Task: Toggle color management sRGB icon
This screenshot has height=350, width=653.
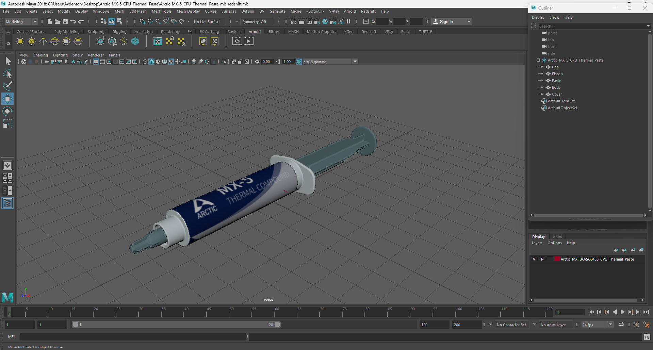Action: tap(299, 62)
